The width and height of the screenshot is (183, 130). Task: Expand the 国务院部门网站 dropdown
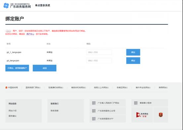(x=33, y=87)
